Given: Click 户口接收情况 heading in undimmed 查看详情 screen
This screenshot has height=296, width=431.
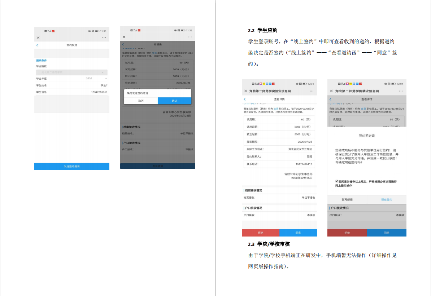Looking at the screenshot, I should tap(253, 208).
